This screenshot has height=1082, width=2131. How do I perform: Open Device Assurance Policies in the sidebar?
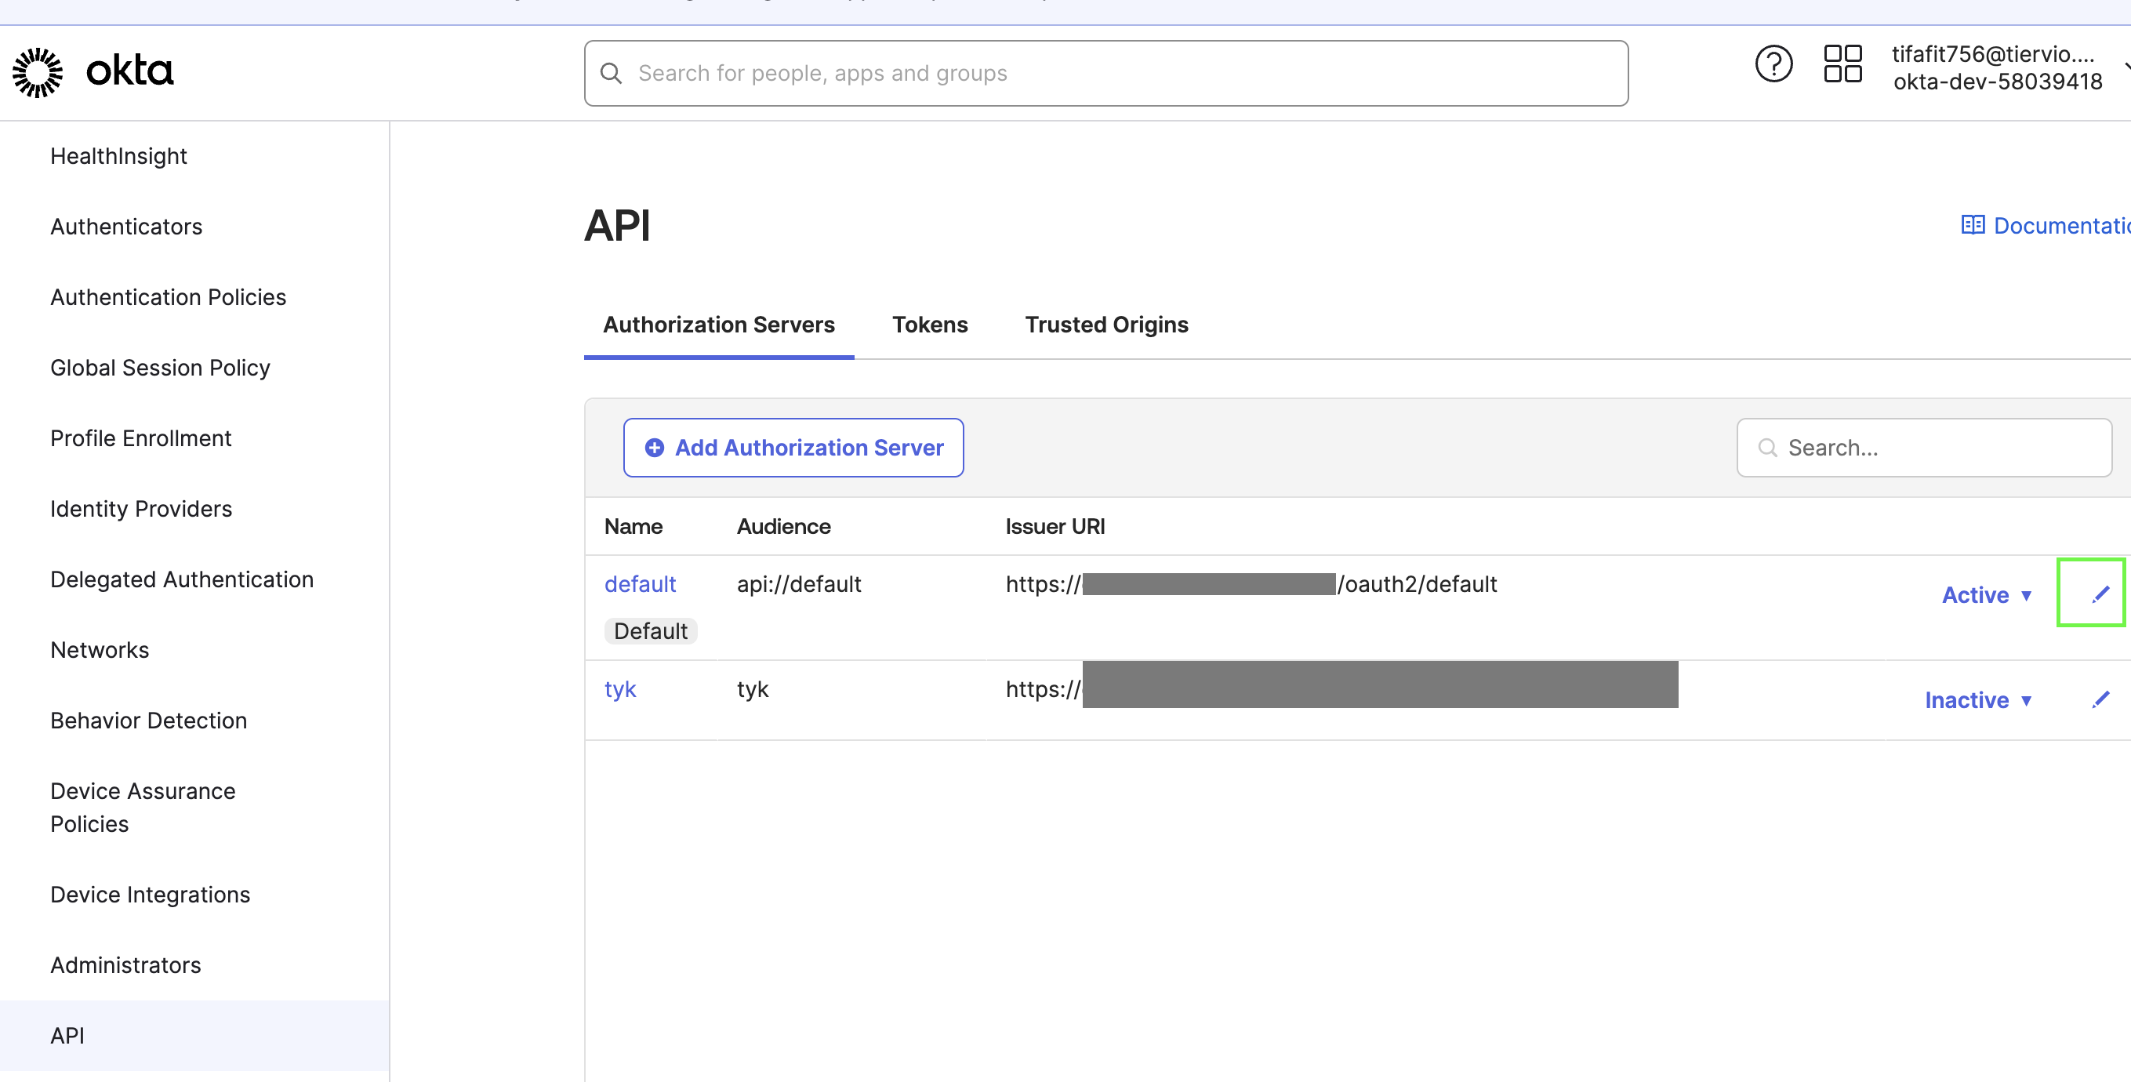pos(143,808)
